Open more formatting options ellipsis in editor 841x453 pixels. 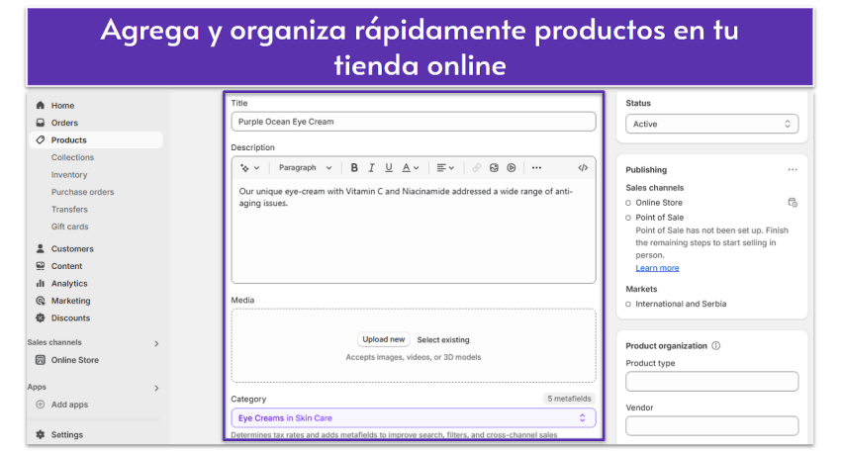[x=536, y=168]
